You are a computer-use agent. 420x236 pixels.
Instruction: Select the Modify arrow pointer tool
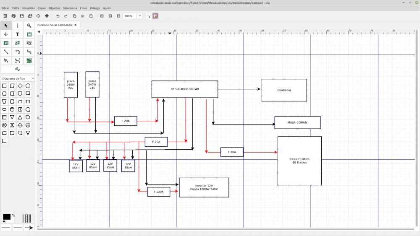(x=6, y=26)
